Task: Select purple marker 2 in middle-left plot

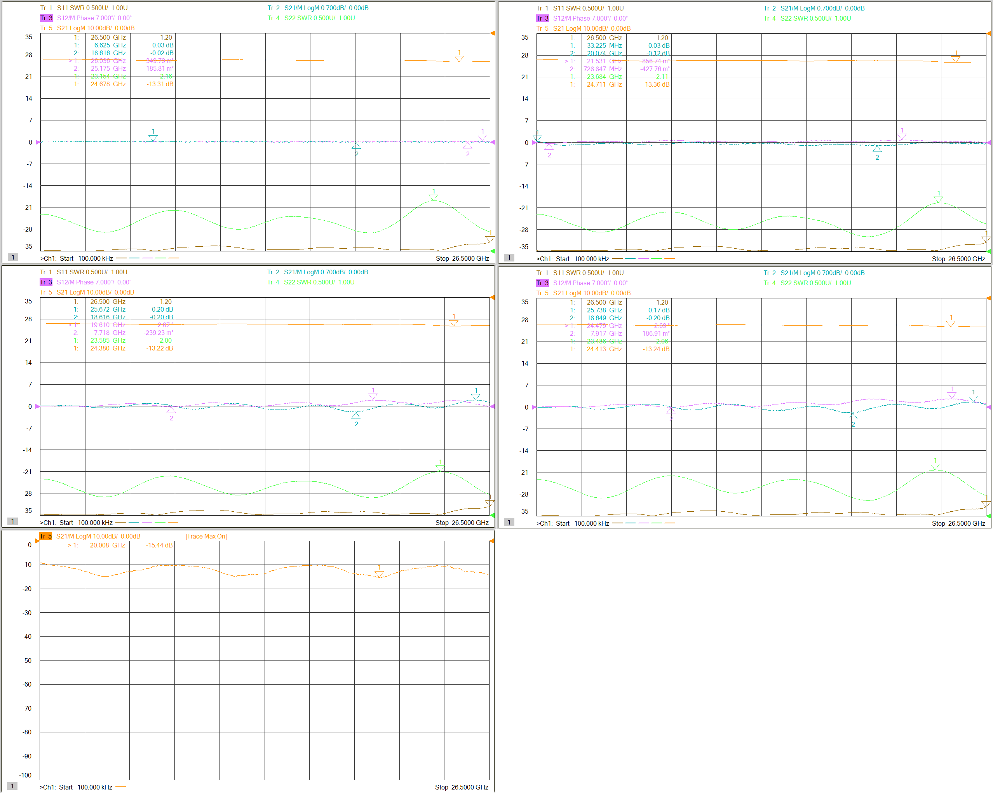Action: point(171,410)
